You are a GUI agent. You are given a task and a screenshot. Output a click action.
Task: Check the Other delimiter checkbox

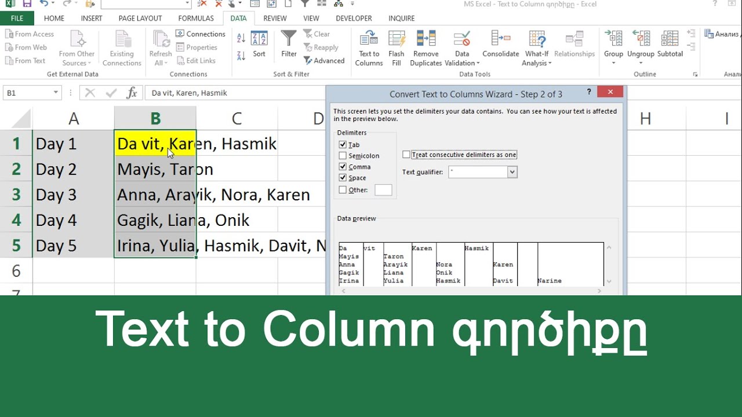(x=343, y=190)
